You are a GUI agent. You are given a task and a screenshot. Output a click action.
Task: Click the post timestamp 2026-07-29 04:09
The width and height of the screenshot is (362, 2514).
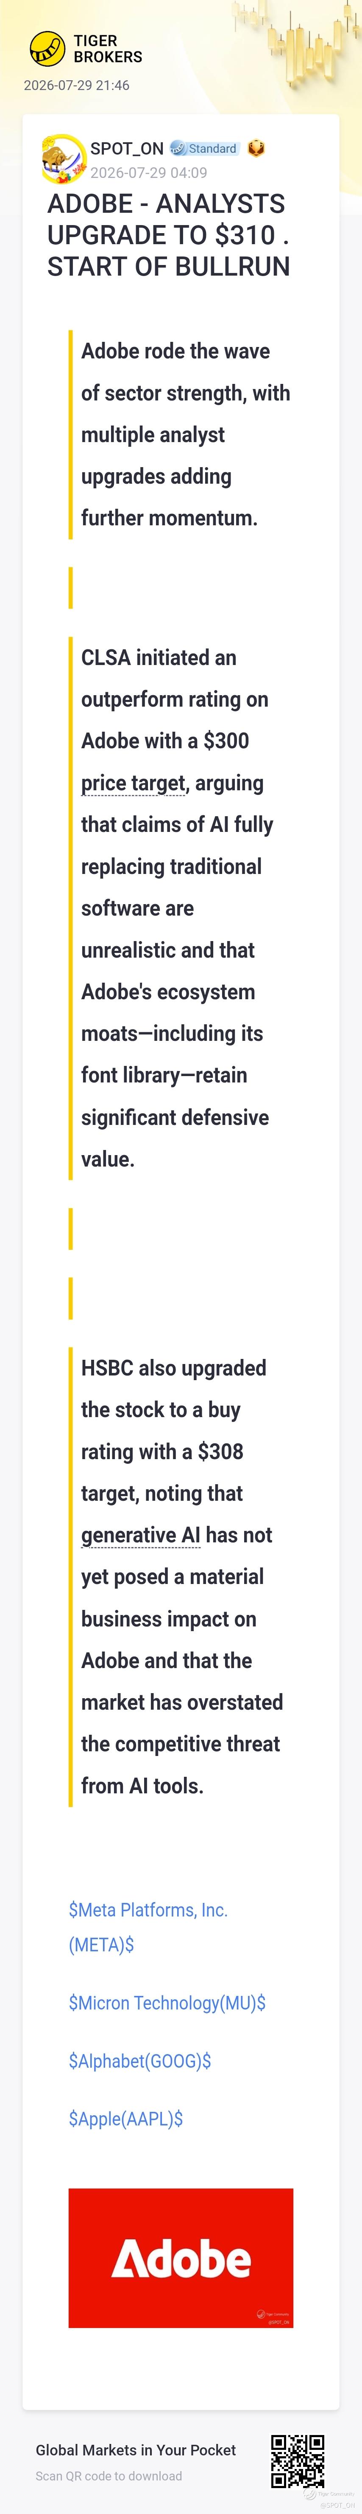(x=149, y=173)
